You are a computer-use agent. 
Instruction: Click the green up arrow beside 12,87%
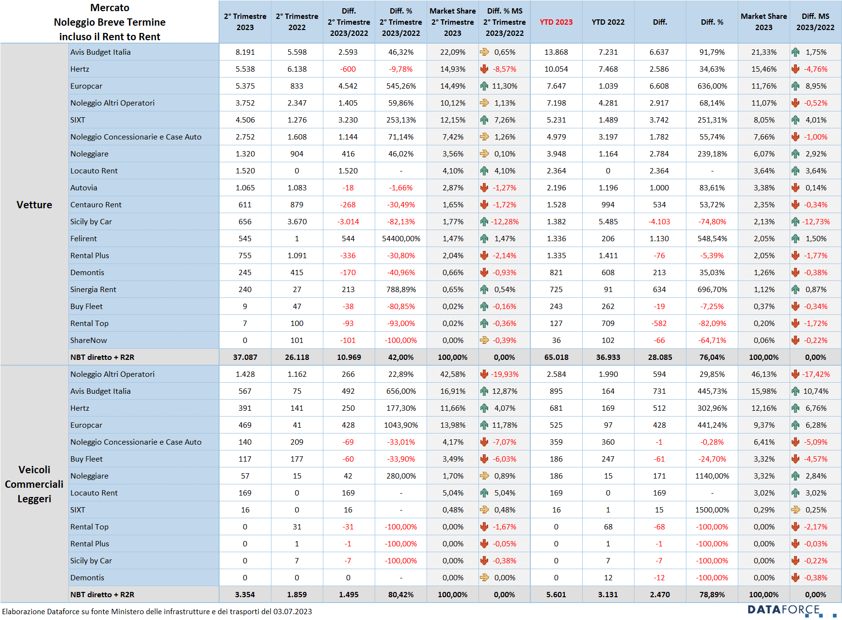[x=484, y=391]
